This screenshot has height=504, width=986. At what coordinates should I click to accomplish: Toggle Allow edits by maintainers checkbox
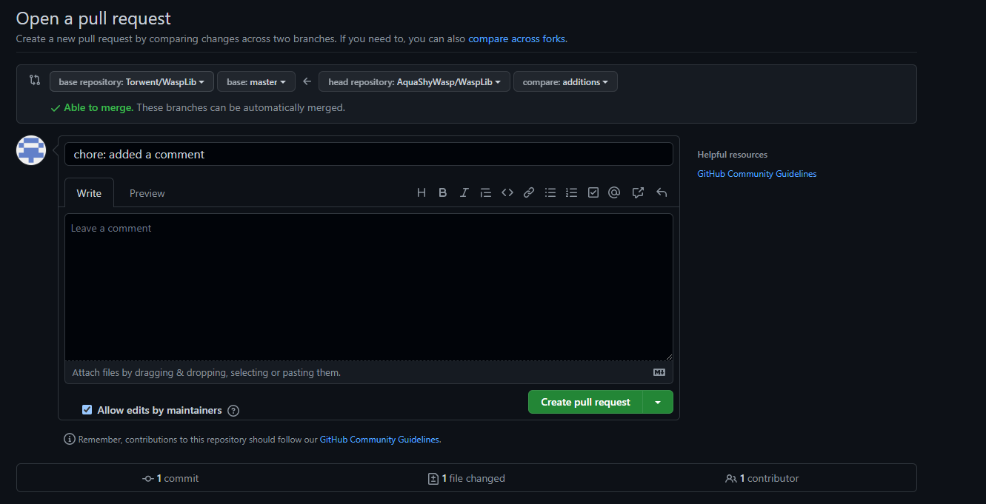[x=87, y=410]
